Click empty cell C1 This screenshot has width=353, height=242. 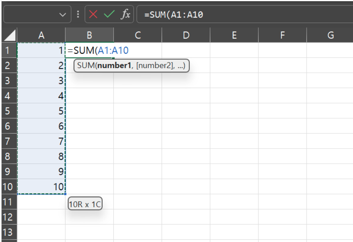138,50
